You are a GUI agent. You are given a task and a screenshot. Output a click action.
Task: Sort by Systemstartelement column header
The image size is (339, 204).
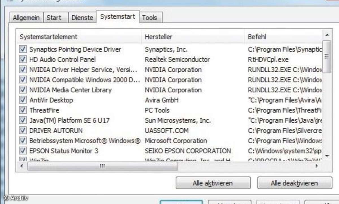coord(79,37)
